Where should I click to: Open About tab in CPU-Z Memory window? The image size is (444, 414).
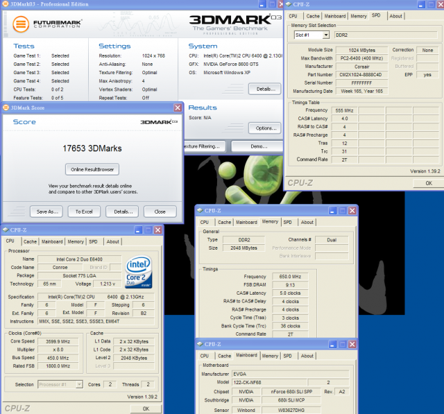pos(307,222)
